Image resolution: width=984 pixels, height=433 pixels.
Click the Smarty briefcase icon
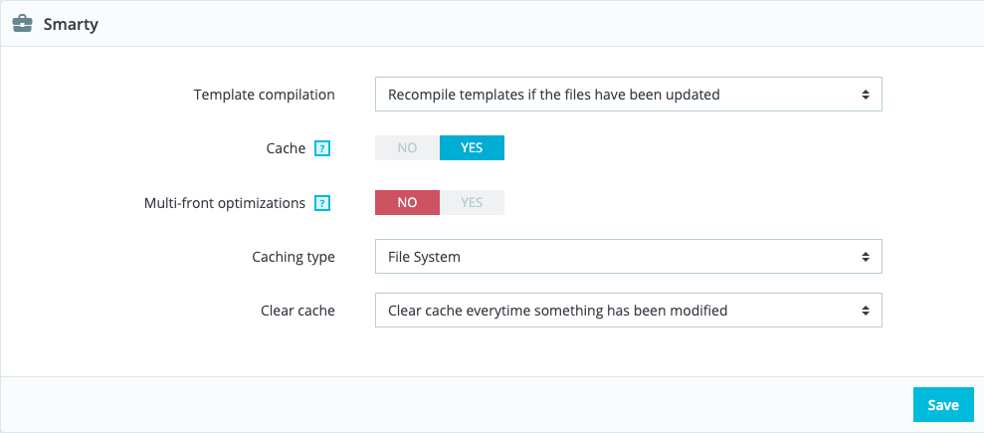22,25
